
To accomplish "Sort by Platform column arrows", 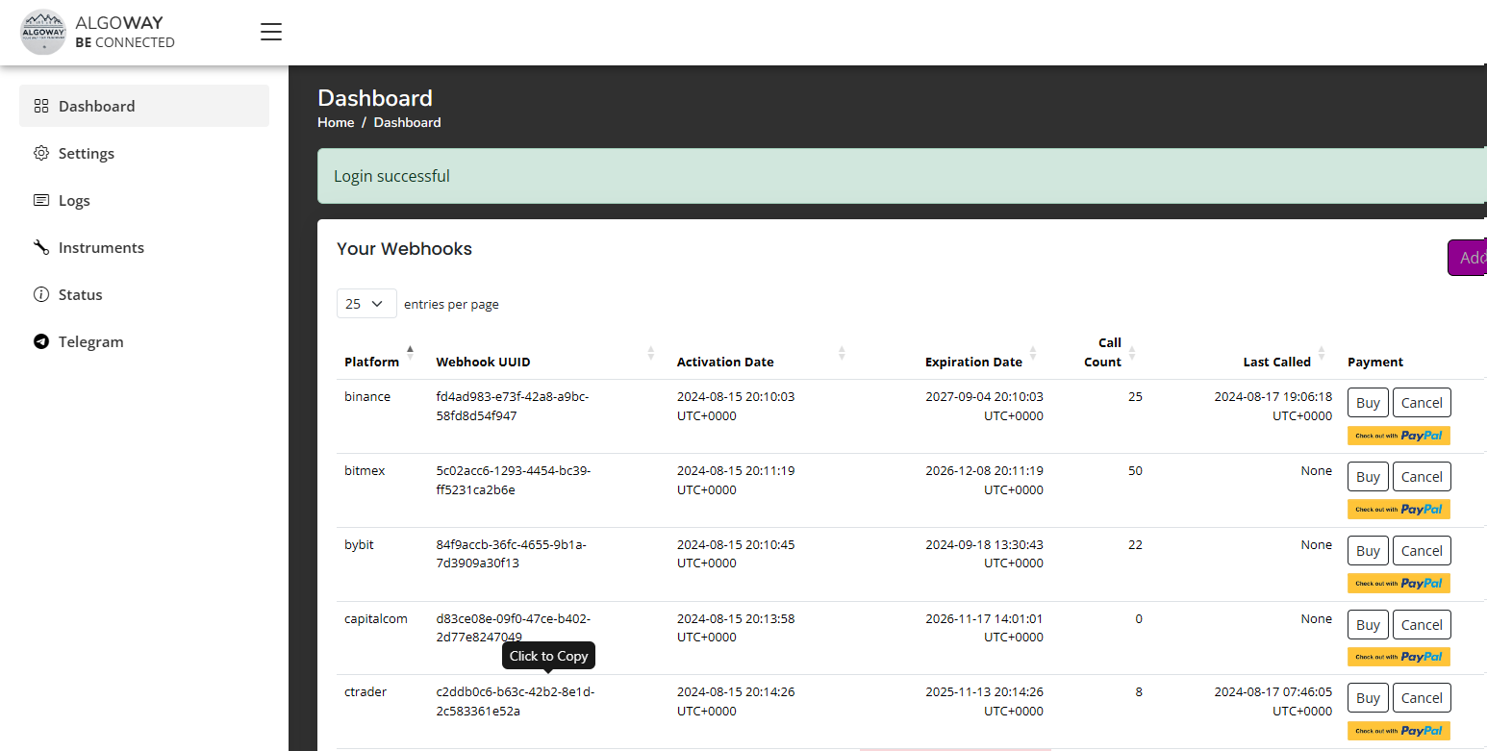I will pos(411,353).
